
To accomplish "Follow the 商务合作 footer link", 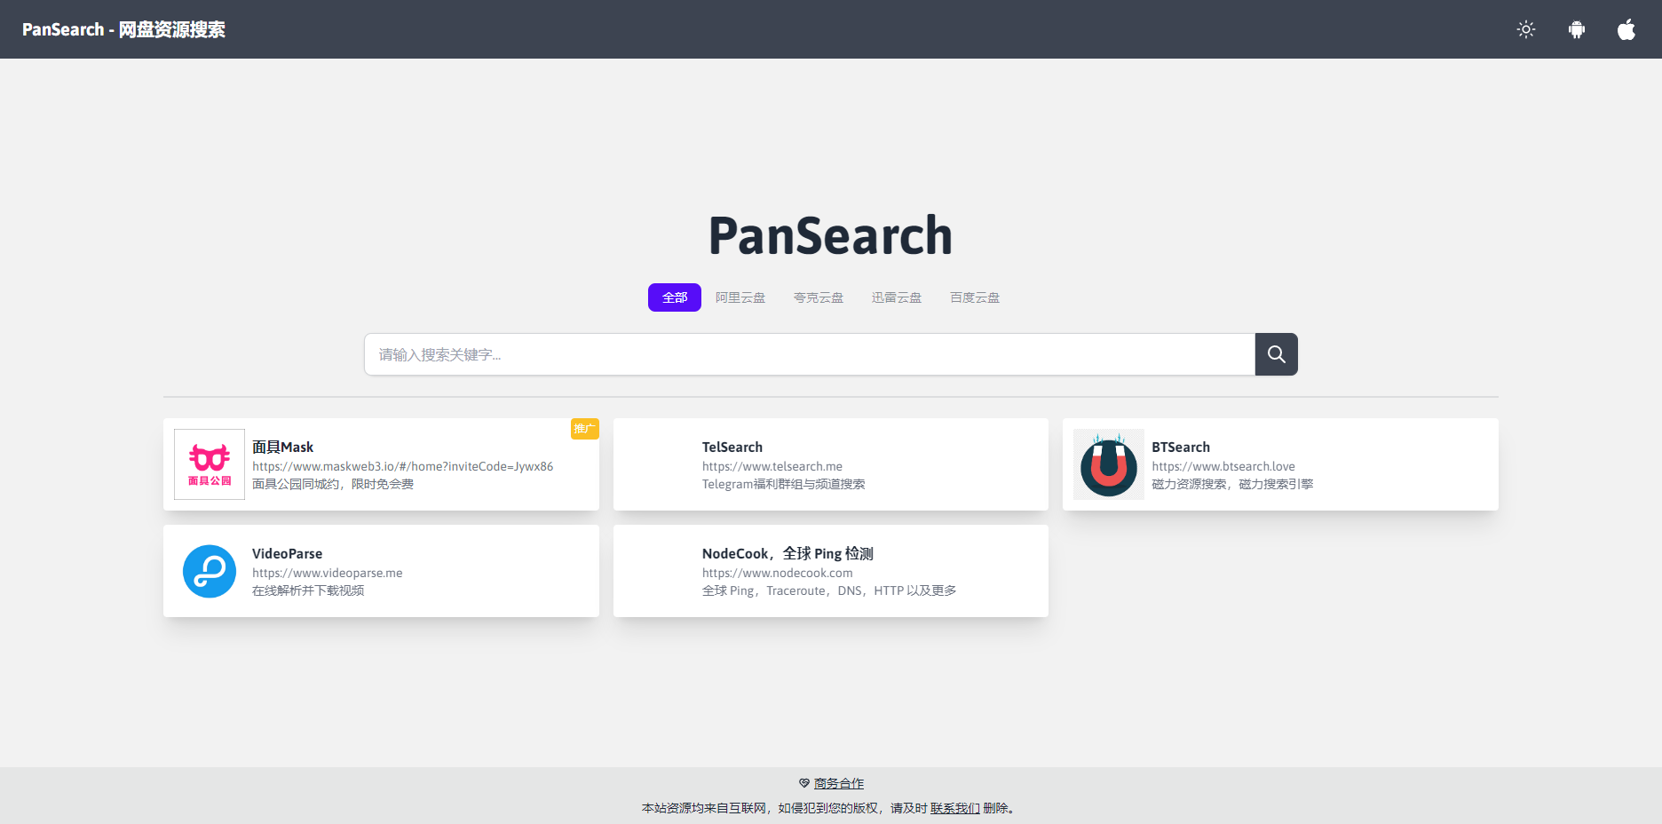I will coord(839,783).
